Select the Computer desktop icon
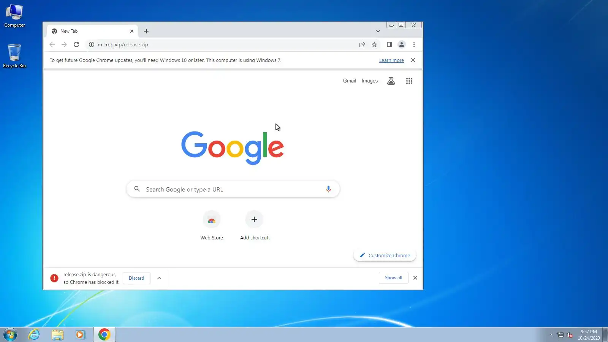Viewport: 608px width, 342px height. point(14,16)
